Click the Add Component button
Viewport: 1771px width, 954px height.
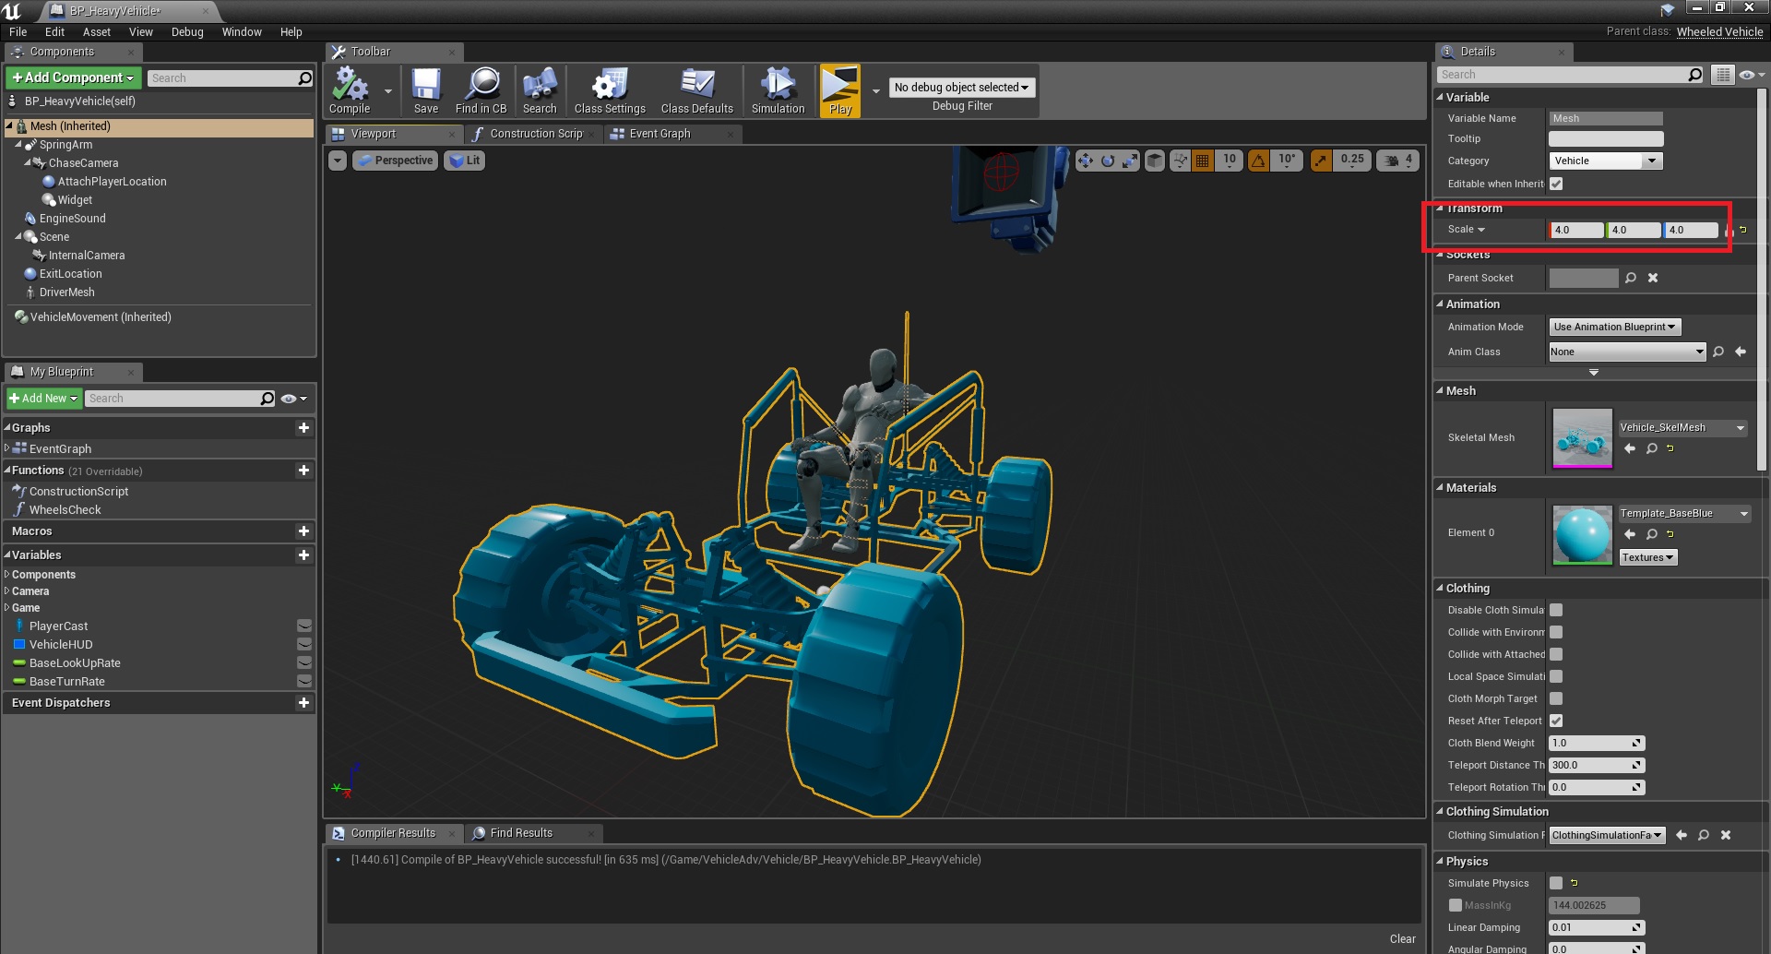point(73,78)
